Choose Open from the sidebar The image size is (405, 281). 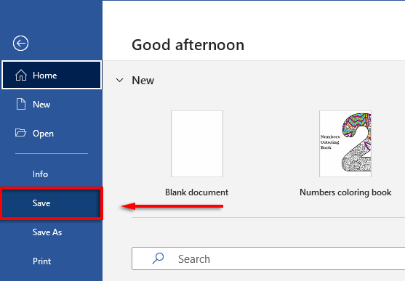(52, 134)
